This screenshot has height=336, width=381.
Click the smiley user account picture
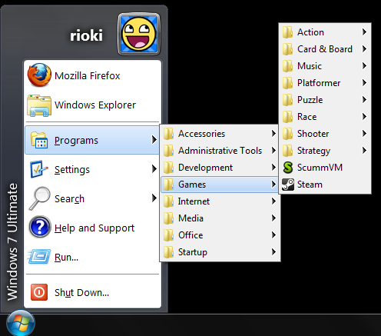coord(139,34)
